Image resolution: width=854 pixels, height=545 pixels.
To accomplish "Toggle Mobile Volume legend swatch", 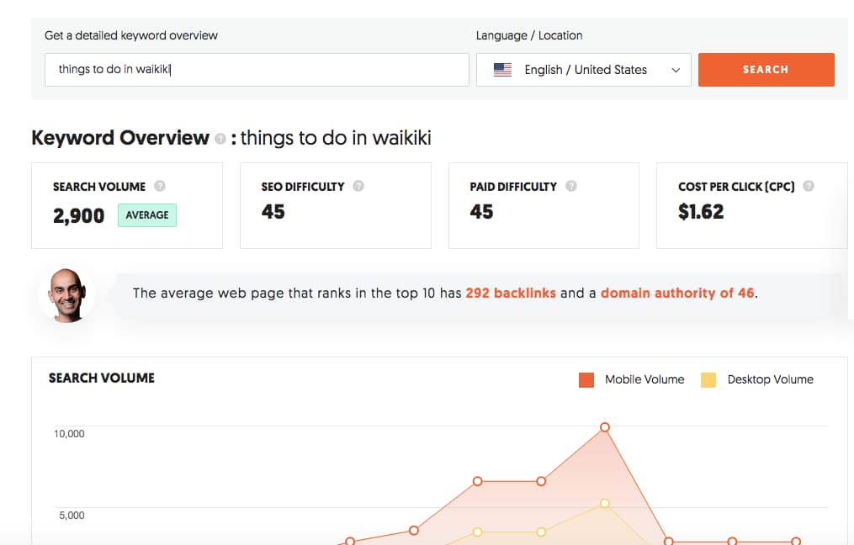I will [x=586, y=380].
